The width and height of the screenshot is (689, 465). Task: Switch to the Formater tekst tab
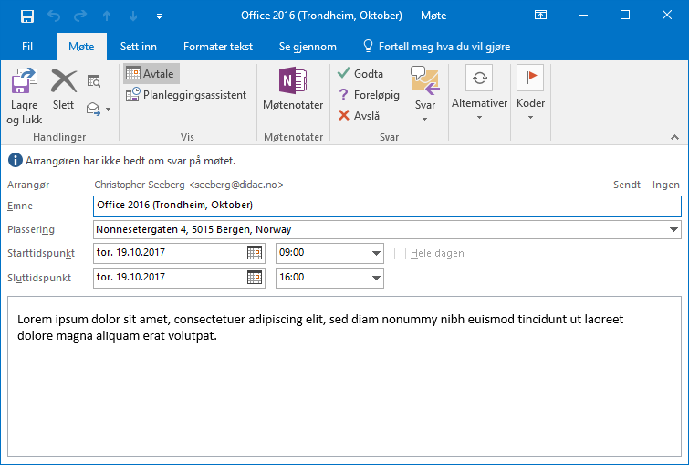[x=220, y=47]
